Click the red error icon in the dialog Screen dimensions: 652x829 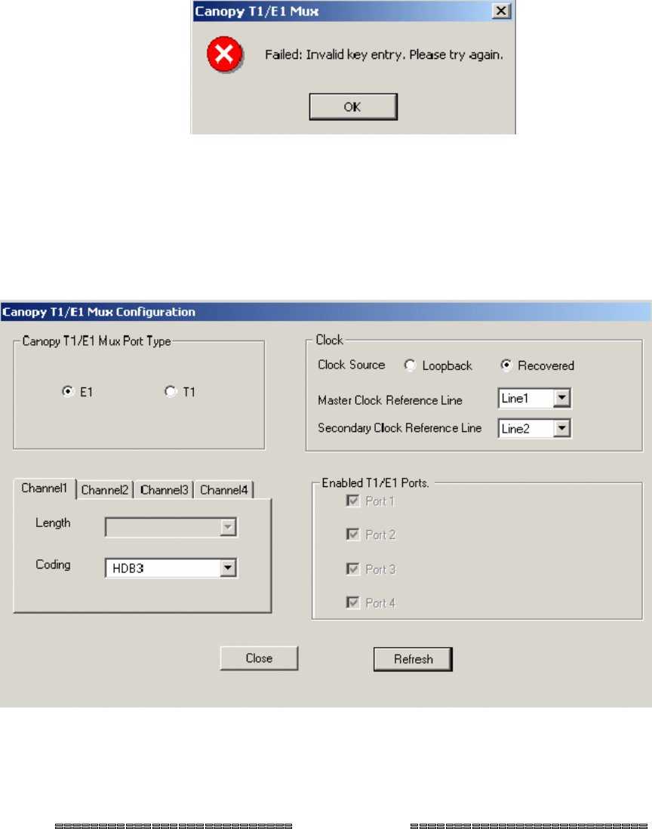(225, 54)
